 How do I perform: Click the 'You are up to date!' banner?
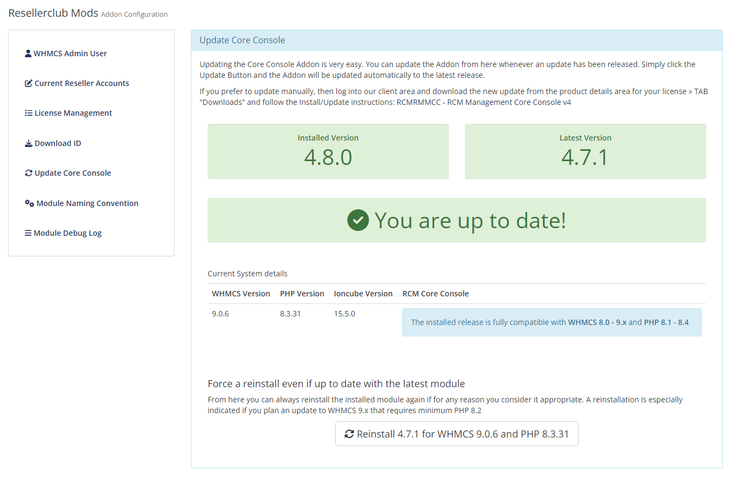click(457, 220)
